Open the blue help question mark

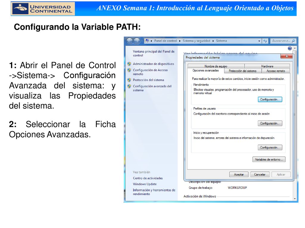(x=290, y=48)
